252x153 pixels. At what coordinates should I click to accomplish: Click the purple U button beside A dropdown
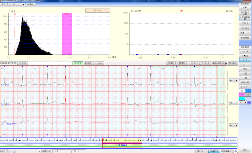pyautogui.click(x=249, y=102)
